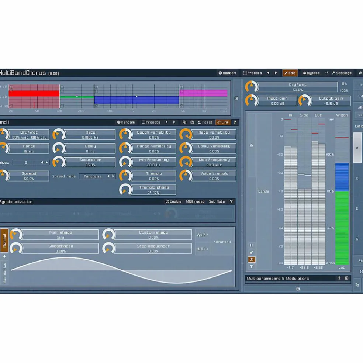Image resolution: width=363 pixels, height=363 pixels.
Task: Select previous Band 1 preset arrow
Action: (x=166, y=122)
